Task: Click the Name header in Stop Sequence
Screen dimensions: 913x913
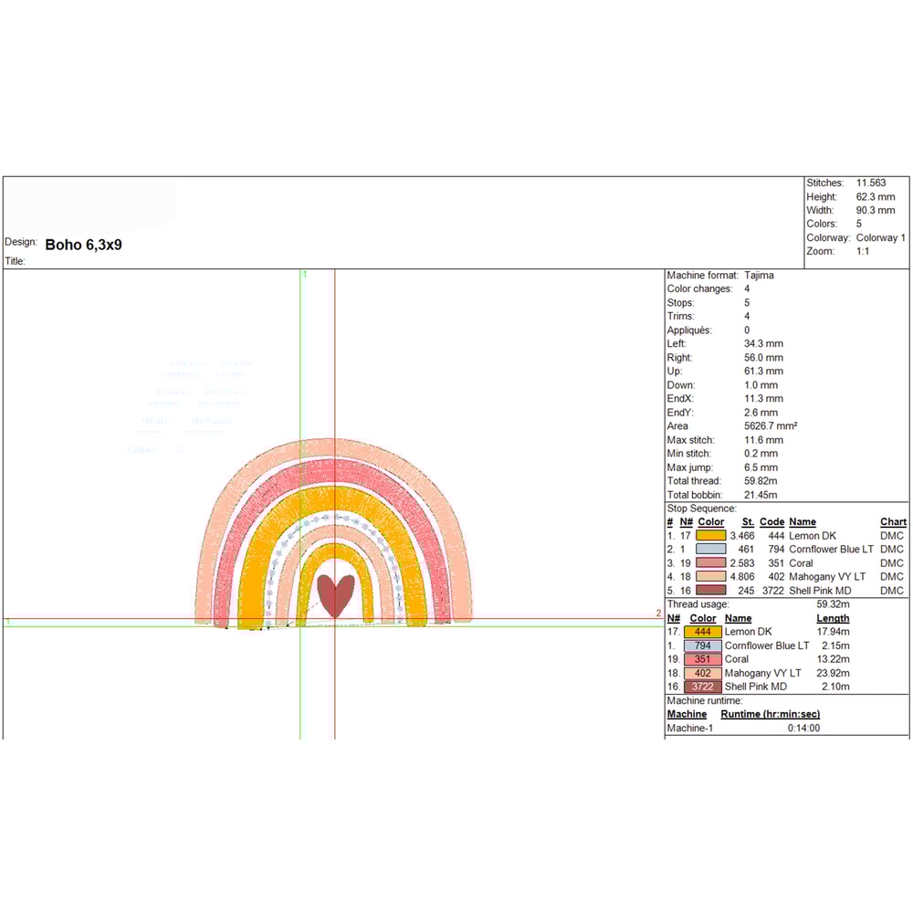Action: click(x=803, y=522)
